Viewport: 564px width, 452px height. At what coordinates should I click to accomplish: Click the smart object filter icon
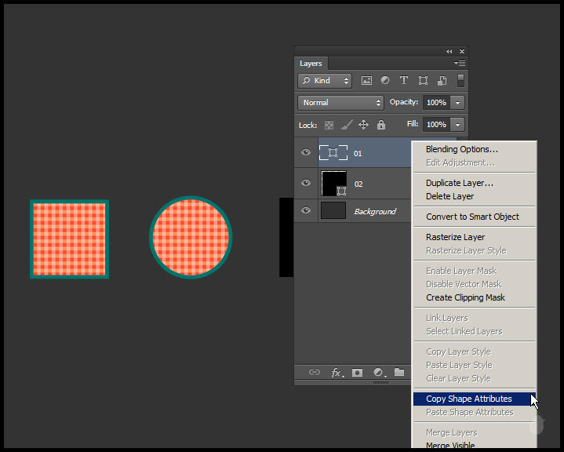pos(442,81)
